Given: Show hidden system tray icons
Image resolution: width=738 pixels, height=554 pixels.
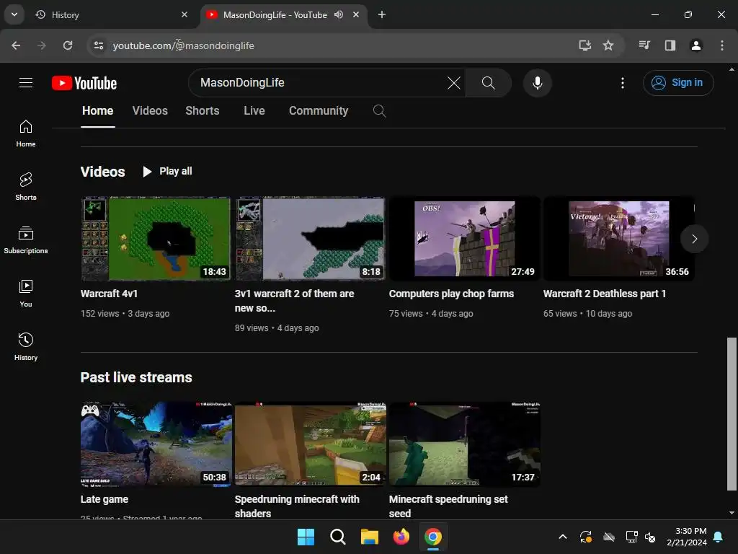Looking at the screenshot, I should [562, 537].
